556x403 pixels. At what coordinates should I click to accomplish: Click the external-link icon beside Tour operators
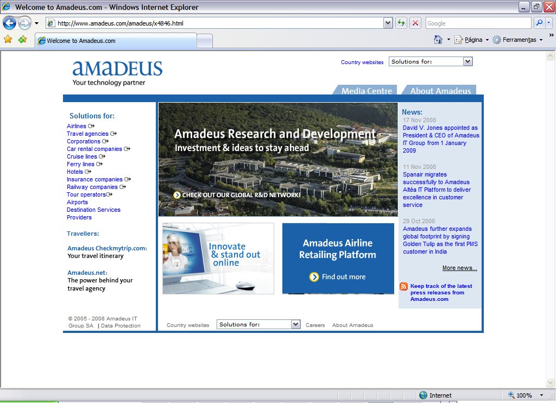point(109,194)
